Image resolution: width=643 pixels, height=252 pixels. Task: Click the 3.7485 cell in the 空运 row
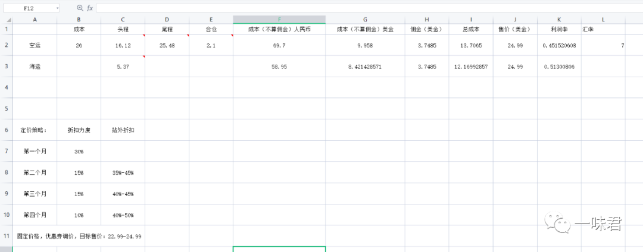pos(427,45)
